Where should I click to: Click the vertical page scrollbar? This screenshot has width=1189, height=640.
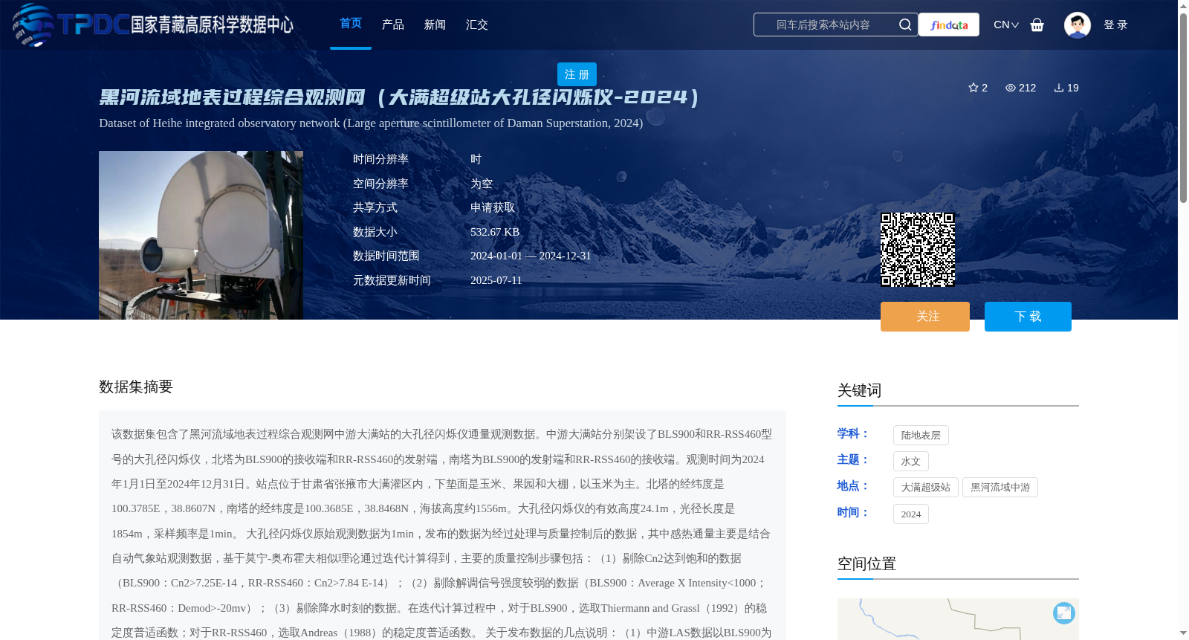1183,107
